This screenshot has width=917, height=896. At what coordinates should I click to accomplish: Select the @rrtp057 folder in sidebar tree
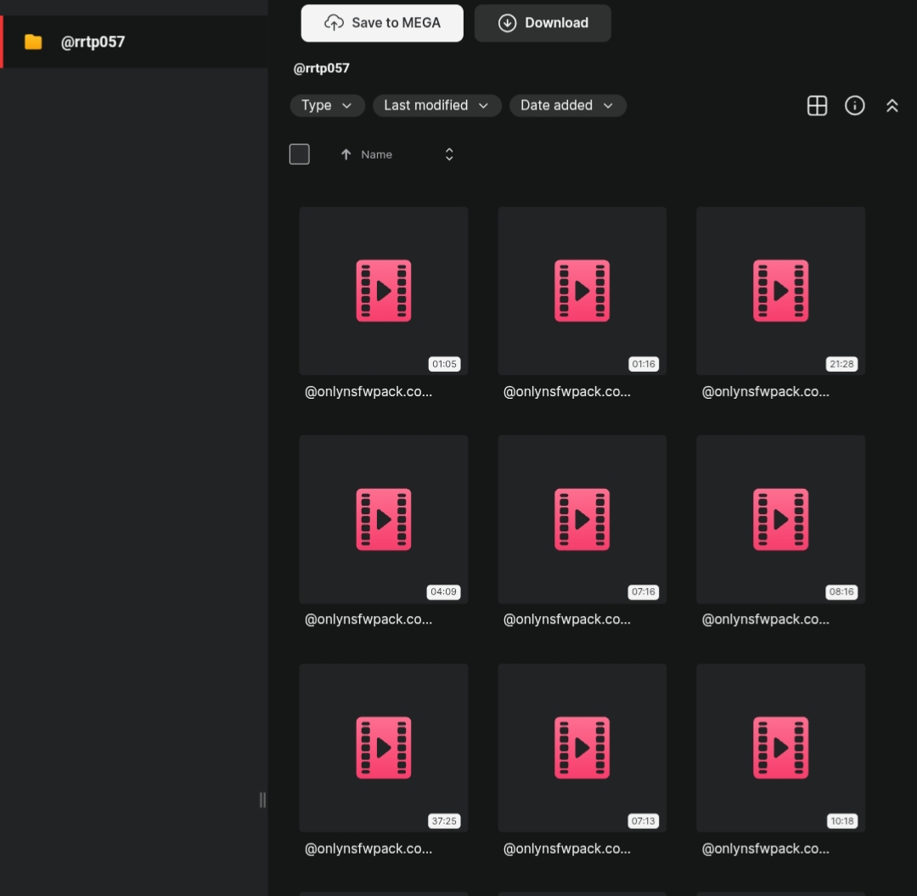134,42
